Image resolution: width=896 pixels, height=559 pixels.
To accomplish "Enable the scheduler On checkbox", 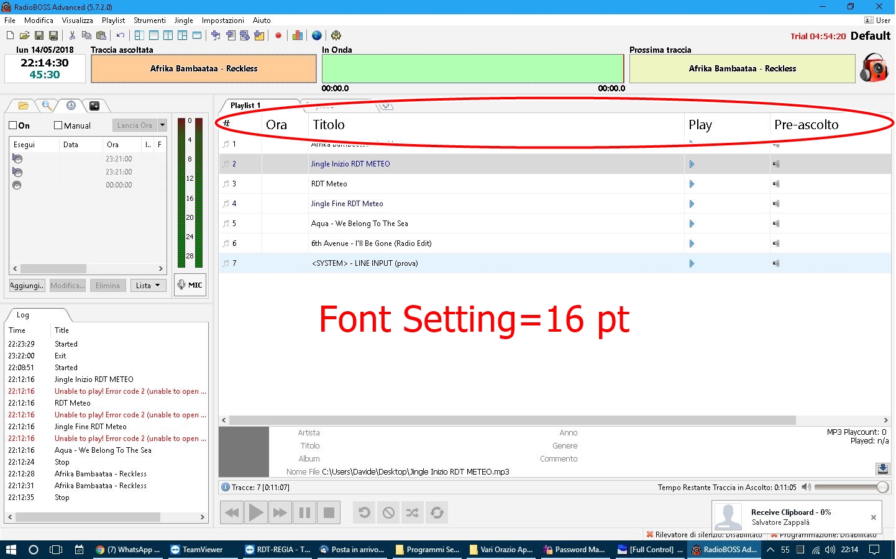I will (13, 125).
